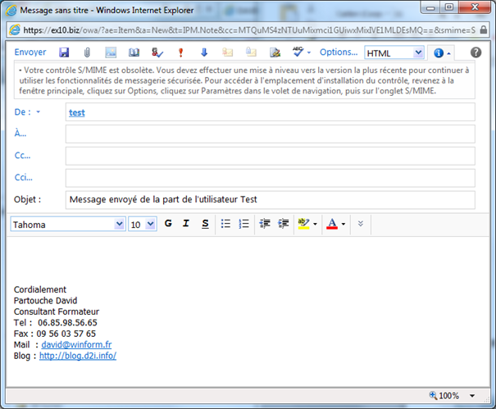Set high importance with red exclamation mark
496x409 pixels.
180,52
